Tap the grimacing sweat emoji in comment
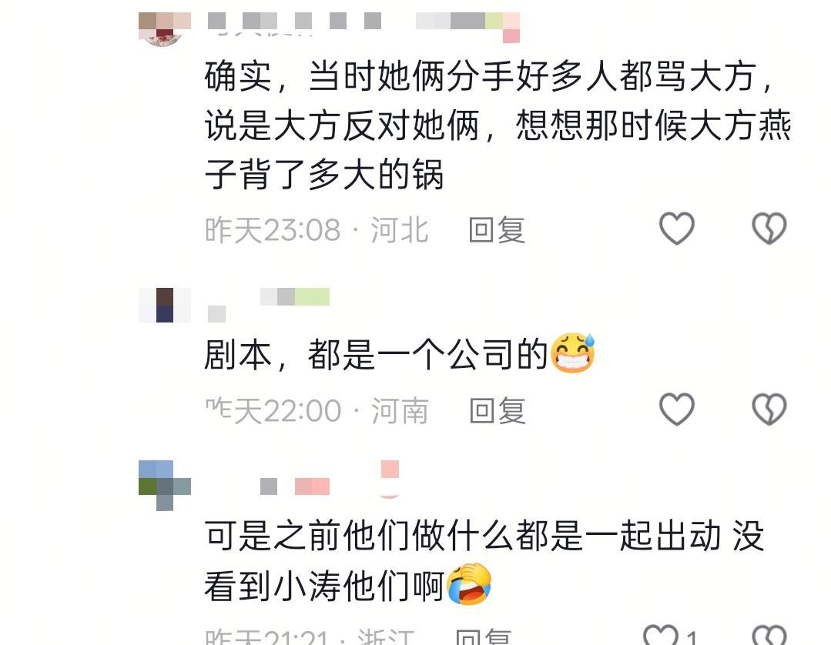 573,353
